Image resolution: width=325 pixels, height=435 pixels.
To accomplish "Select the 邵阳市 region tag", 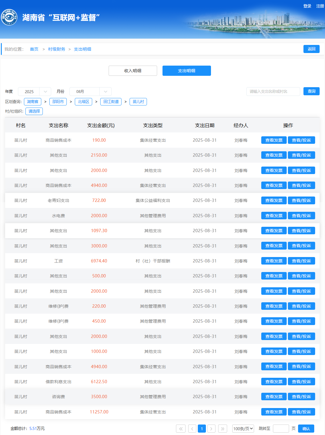I will click(x=58, y=102).
